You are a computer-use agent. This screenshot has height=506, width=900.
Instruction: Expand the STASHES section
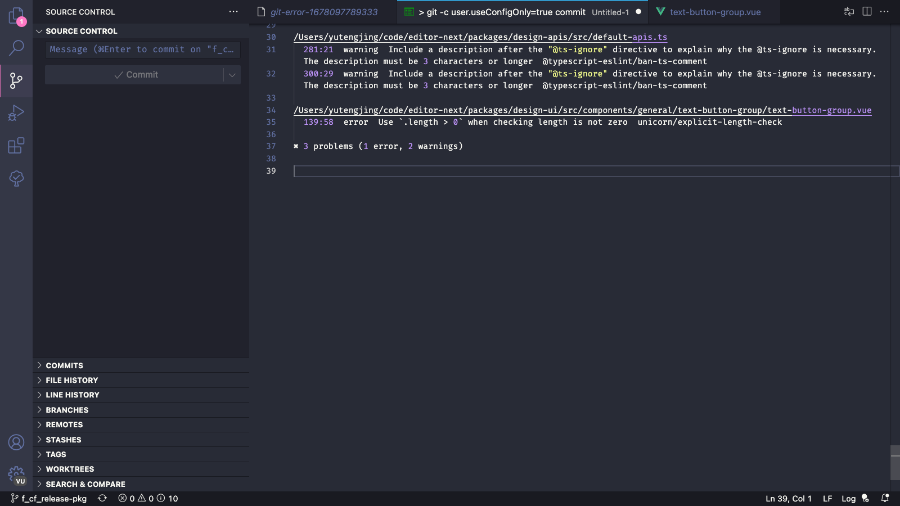[64, 439]
